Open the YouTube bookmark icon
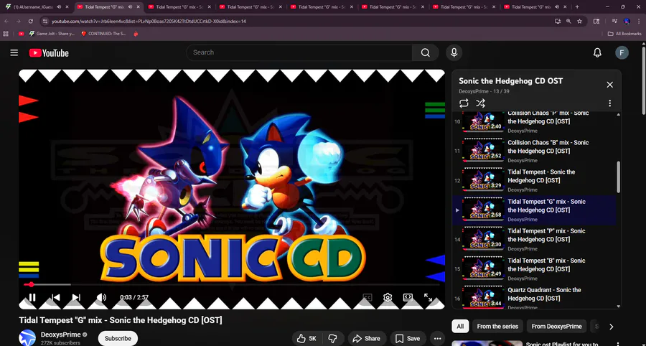646x346 pixels. (x=21, y=34)
